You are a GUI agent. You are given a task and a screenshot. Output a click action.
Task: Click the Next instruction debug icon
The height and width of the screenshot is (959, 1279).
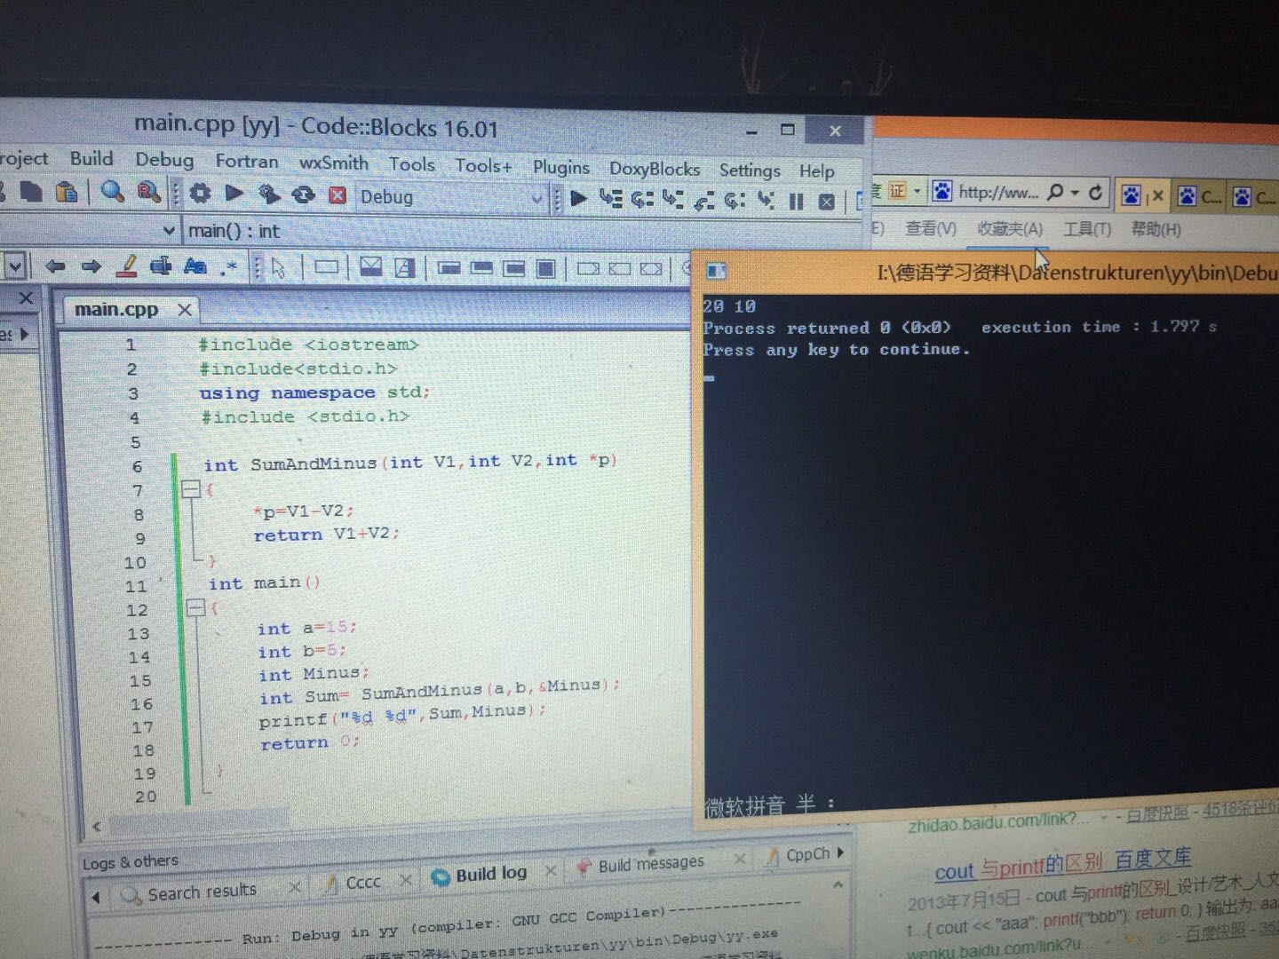[x=734, y=201]
